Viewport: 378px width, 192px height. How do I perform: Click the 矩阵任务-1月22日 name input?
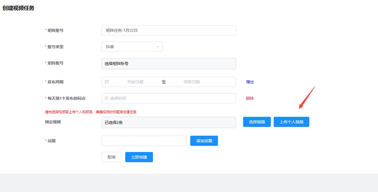click(168, 30)
